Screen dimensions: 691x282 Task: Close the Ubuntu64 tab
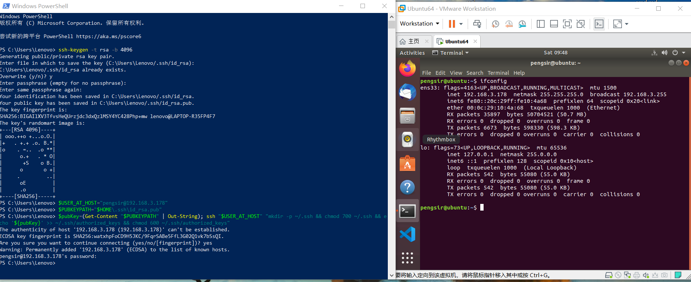click(475, 41)
